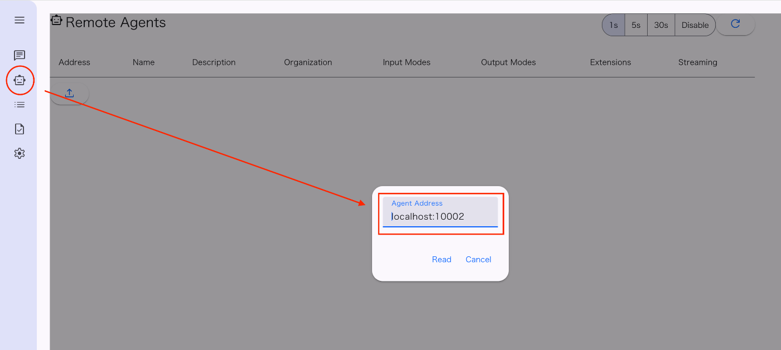This screenshot has height=350, width=781.
Task: Click the refresh agents icon button
Action: pos(735,24)
